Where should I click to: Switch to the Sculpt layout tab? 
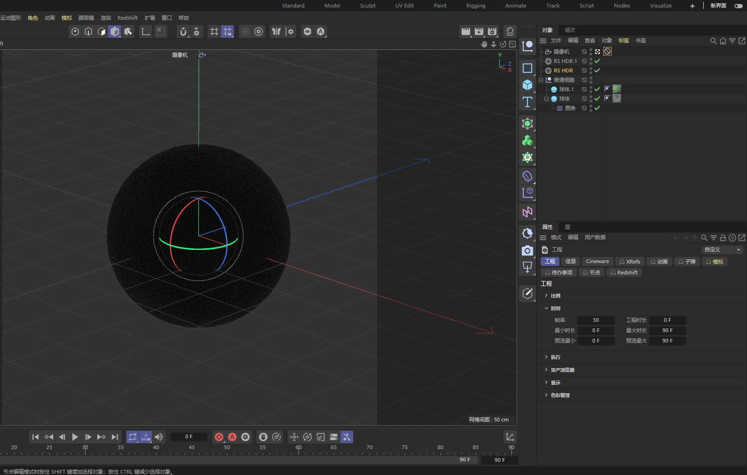tap(368, 6)
